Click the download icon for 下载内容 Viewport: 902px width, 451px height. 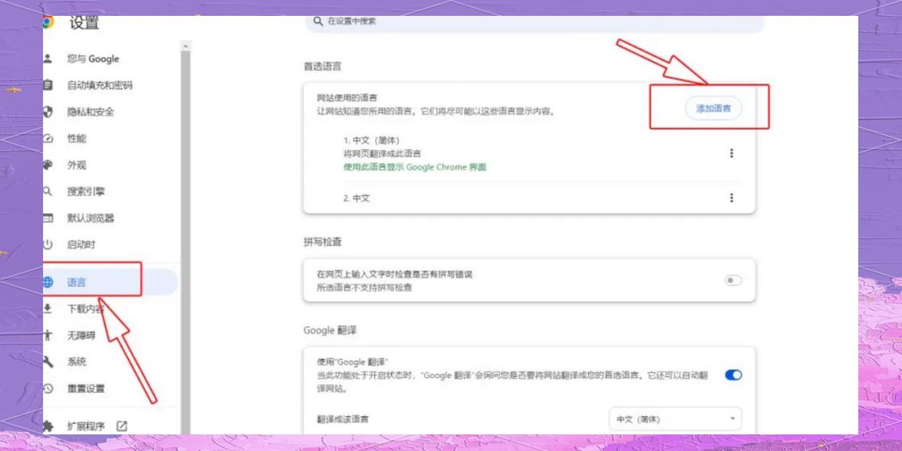[x=48, y=309]
